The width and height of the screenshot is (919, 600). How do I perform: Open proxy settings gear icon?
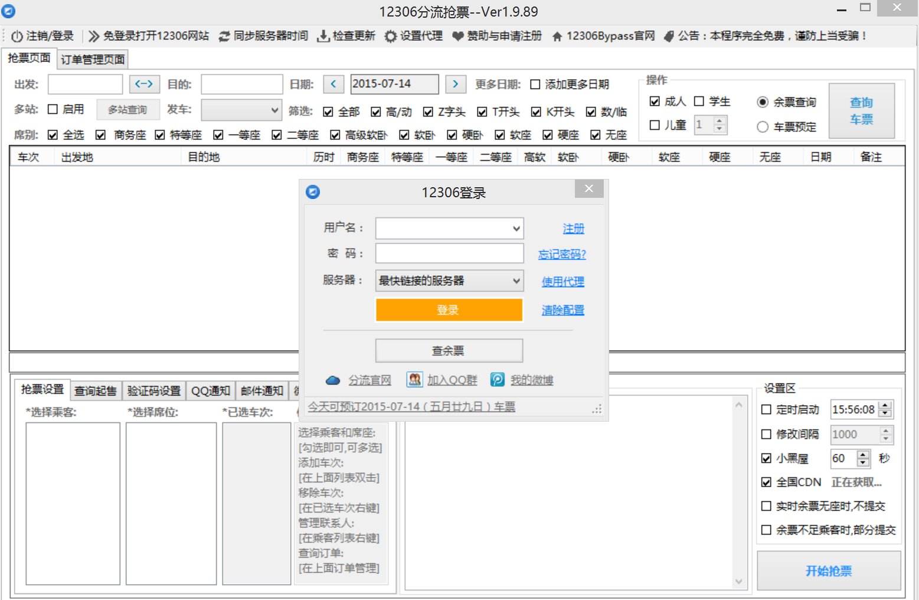391,36
